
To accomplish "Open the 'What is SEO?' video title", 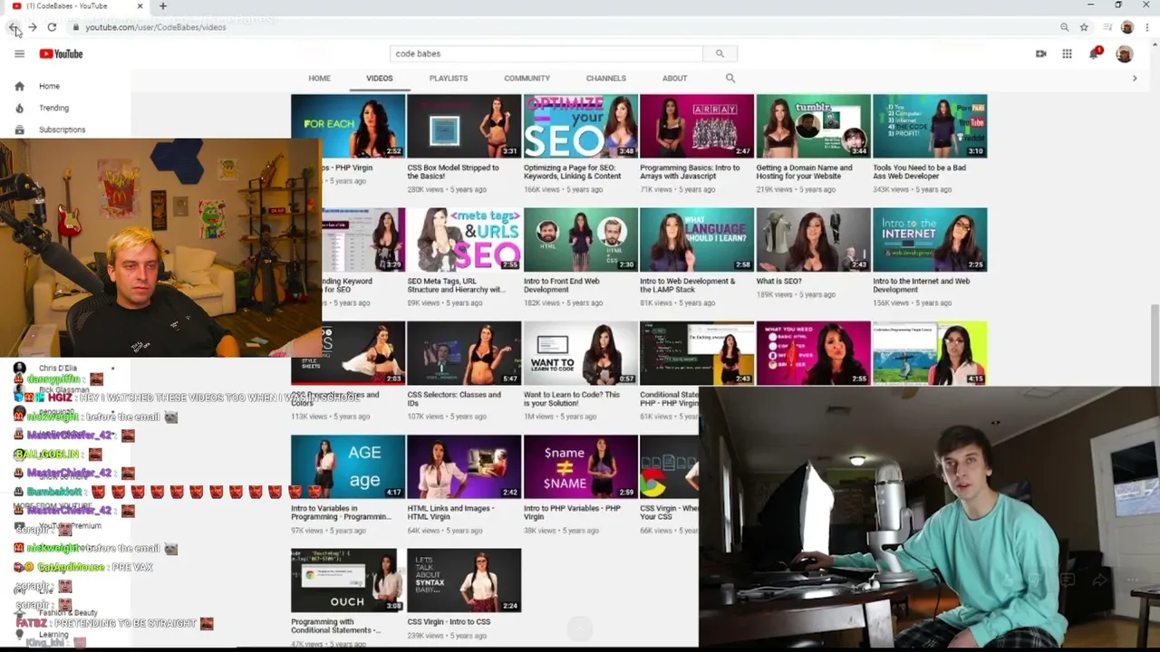I will point(779,282).
